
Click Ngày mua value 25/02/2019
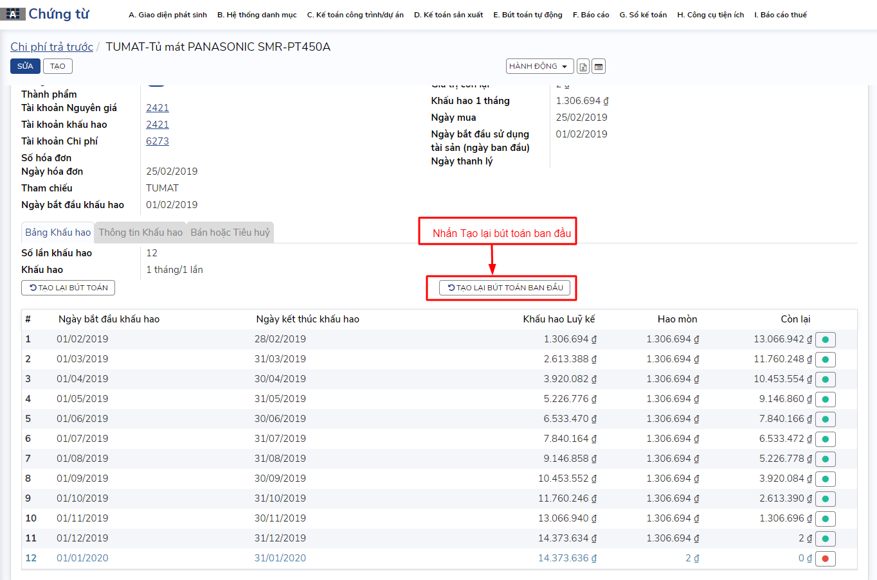pos(581,118)
